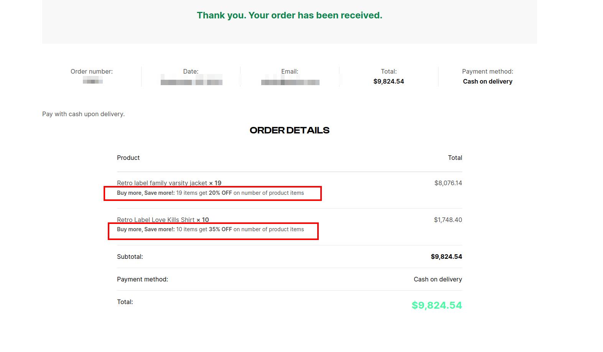Click the bold Subtotal amount $9,824.54
603x352 pixels.
tap(446, 257)
